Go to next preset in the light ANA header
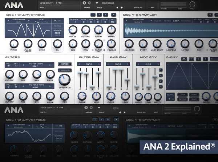Screen dimensions: 218x162 pyautogui.click(x=122, y=8)
